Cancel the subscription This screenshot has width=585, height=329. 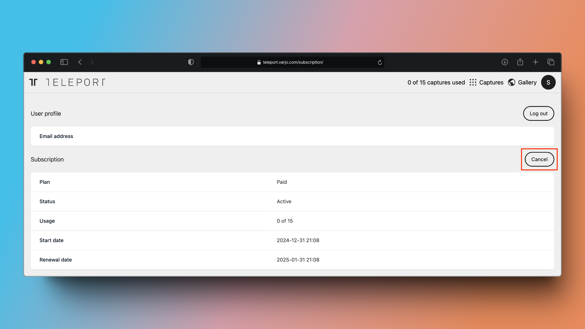point(539,159)
